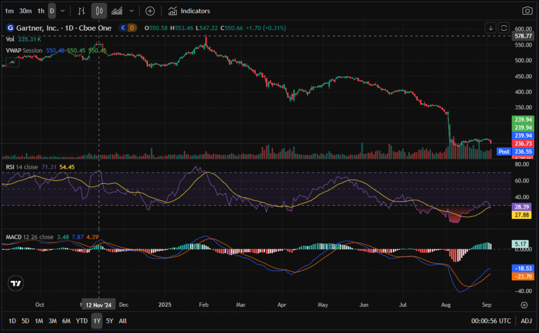Screen dimensions: 539x333
Task: Switch to the 5Y date range
Action: coord(109,320)
